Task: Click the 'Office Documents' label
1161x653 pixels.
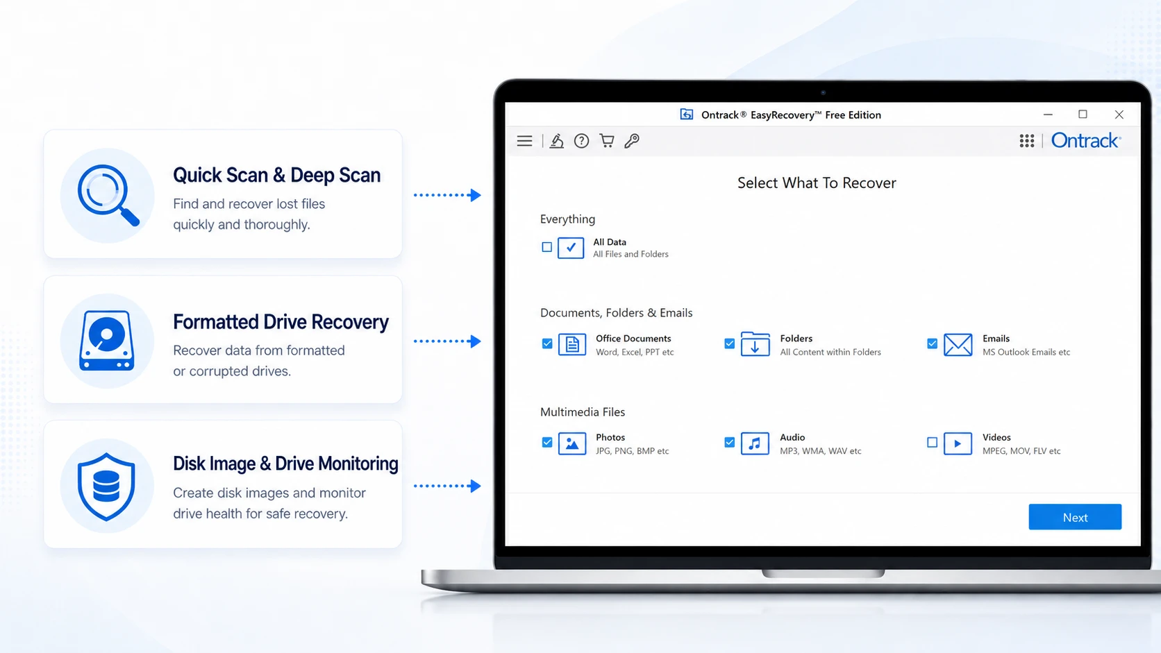Action: [633, 339]
